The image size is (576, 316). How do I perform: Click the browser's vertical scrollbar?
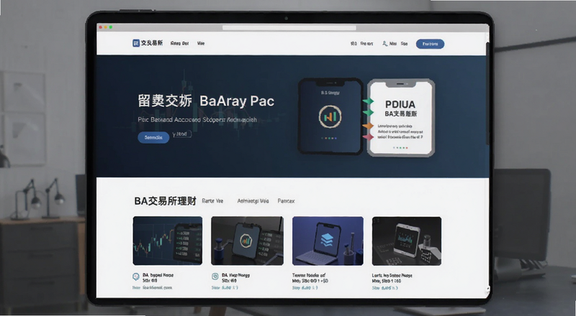click(x=487, y=93)
